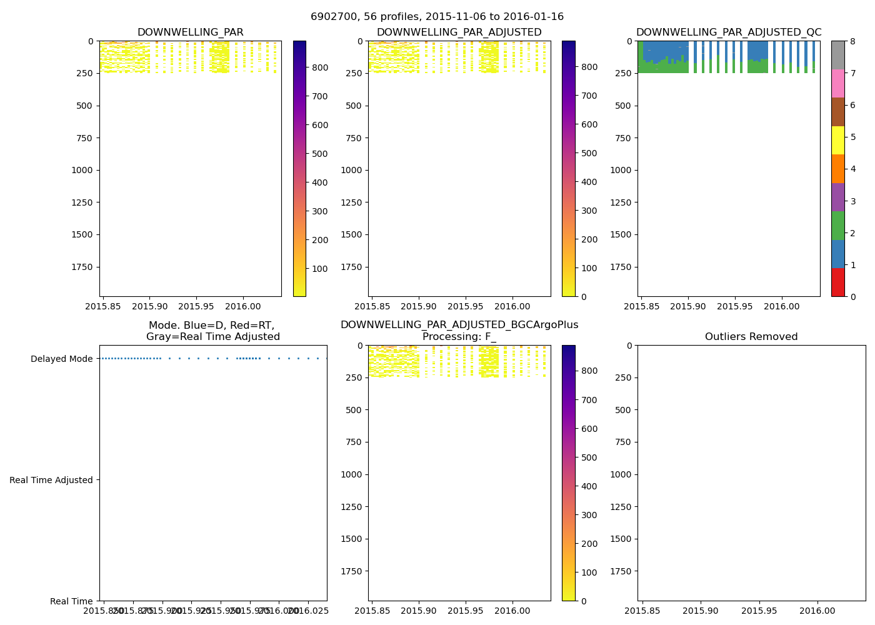Click the DOWNWELLING_PAR_ADJUSTED plot title
The height and width of the screenshot is (625, 875).
coord(459,32)
